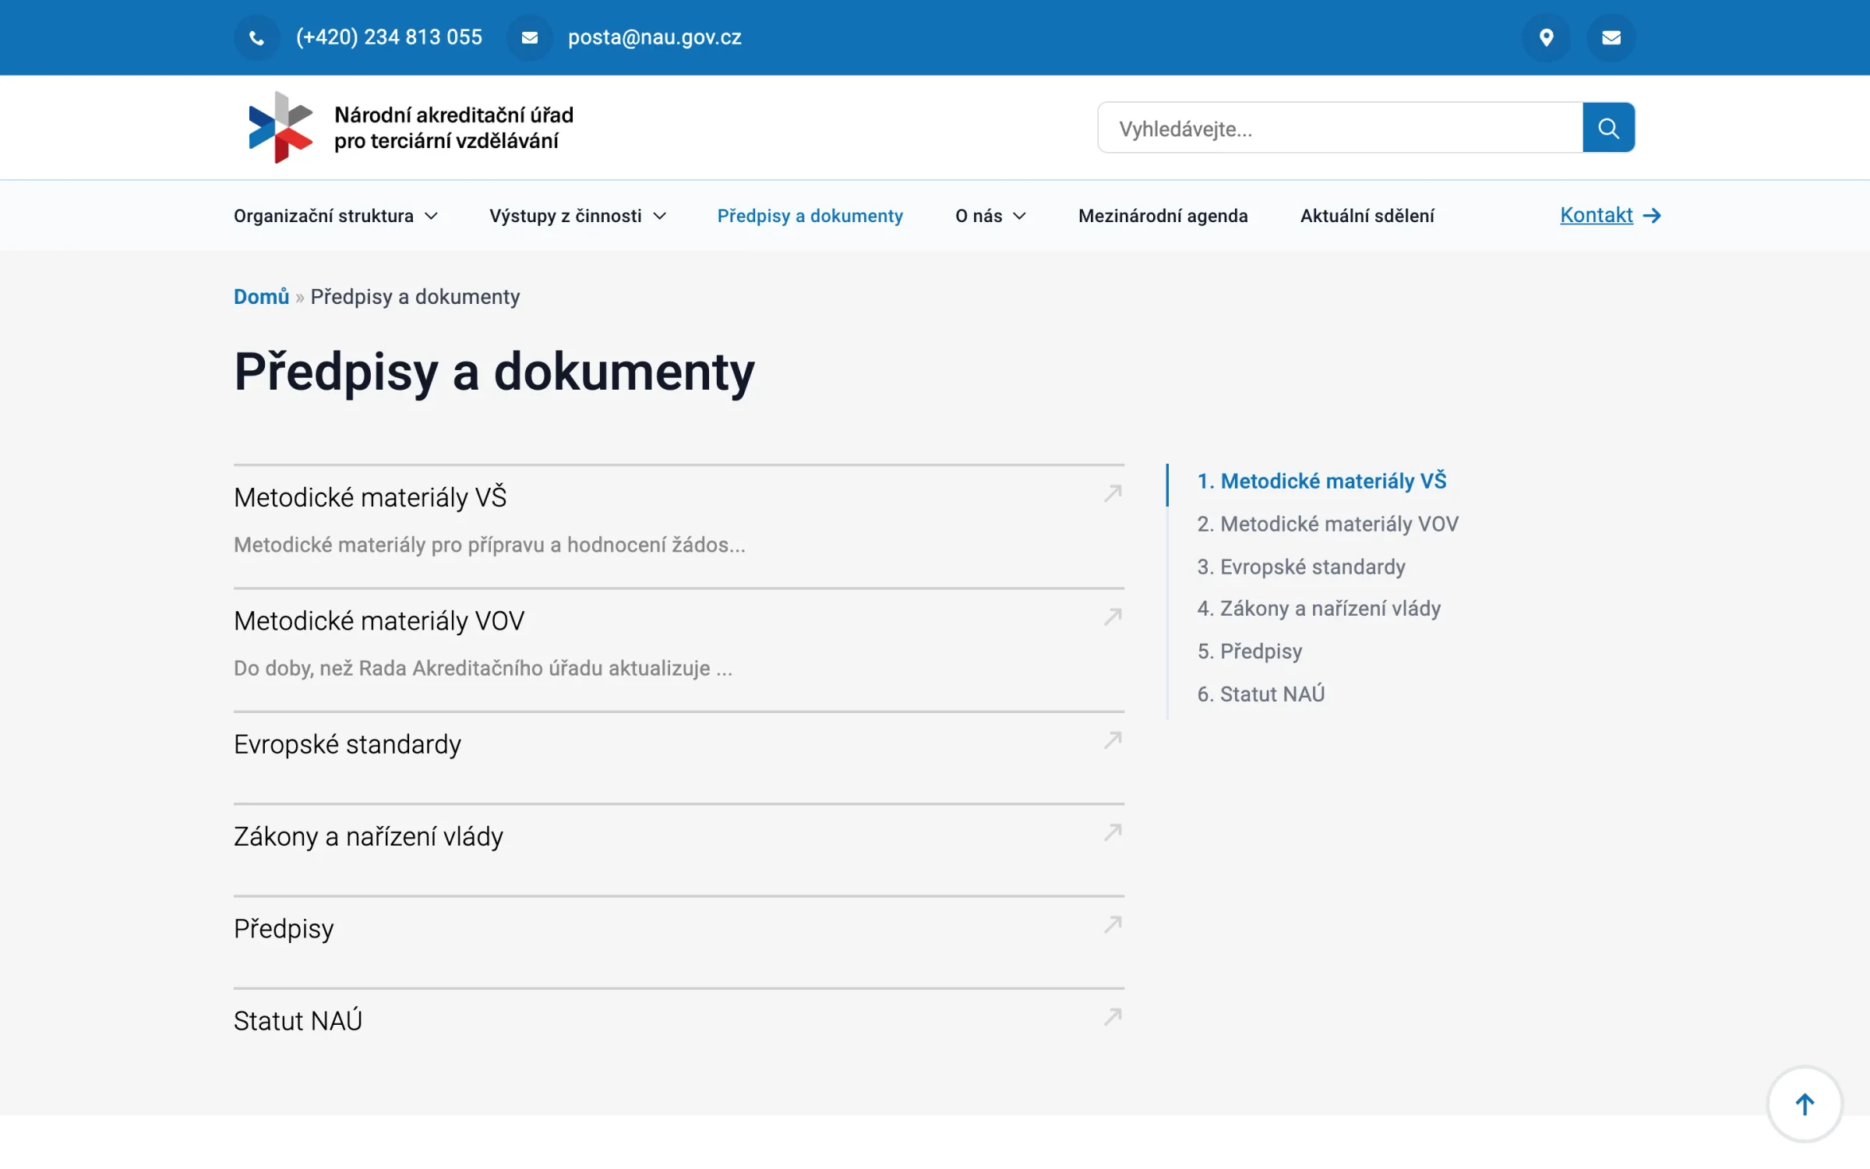This screenshot has height=1169, width=1870.
Task: Click posta@nau.gov.cz email link
Action: tap(654, 37)
